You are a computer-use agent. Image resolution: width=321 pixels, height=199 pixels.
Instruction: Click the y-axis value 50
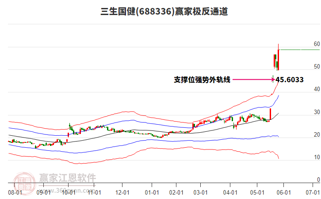pyautogui.click(x=317, y=66)
